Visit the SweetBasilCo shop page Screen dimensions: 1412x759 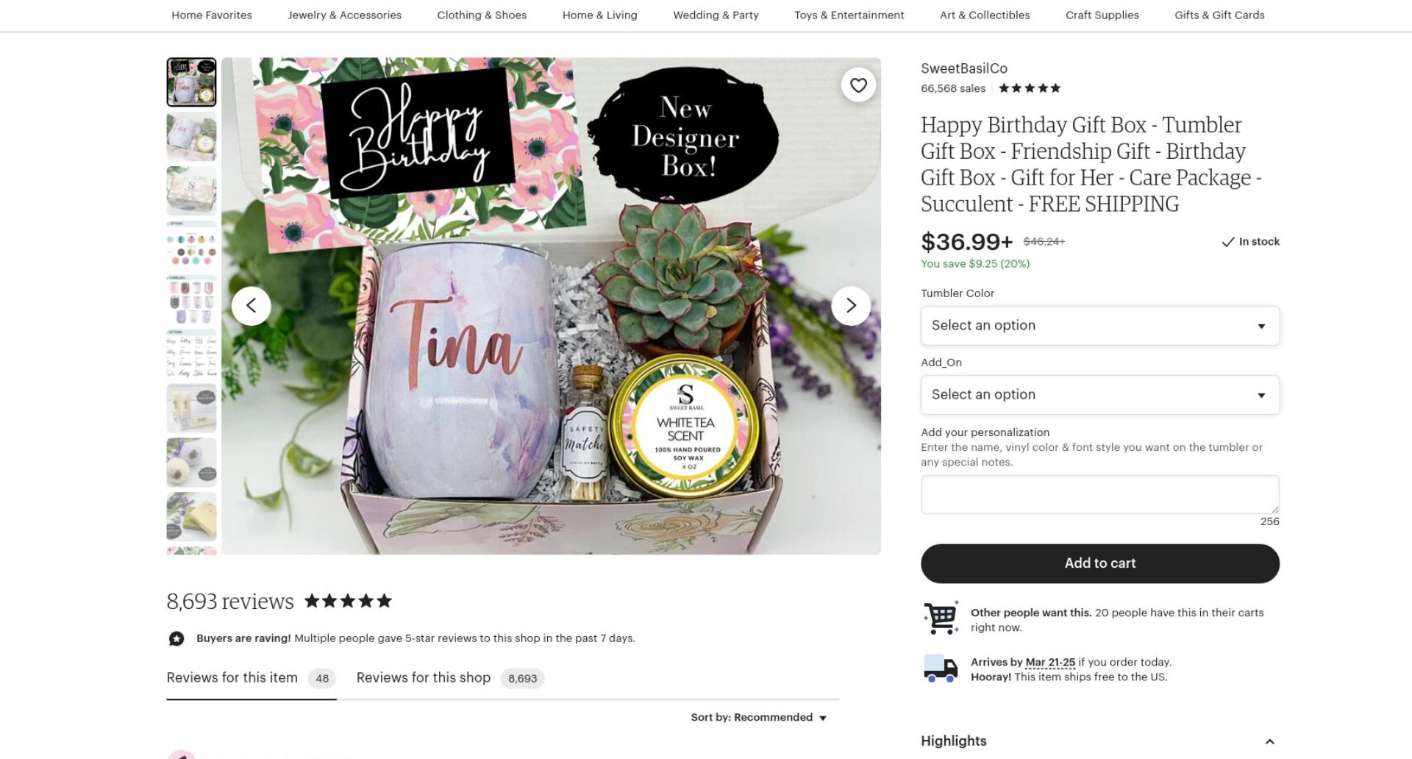coord(963,68)
